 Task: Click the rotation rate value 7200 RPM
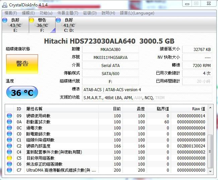tap(197, 65)
